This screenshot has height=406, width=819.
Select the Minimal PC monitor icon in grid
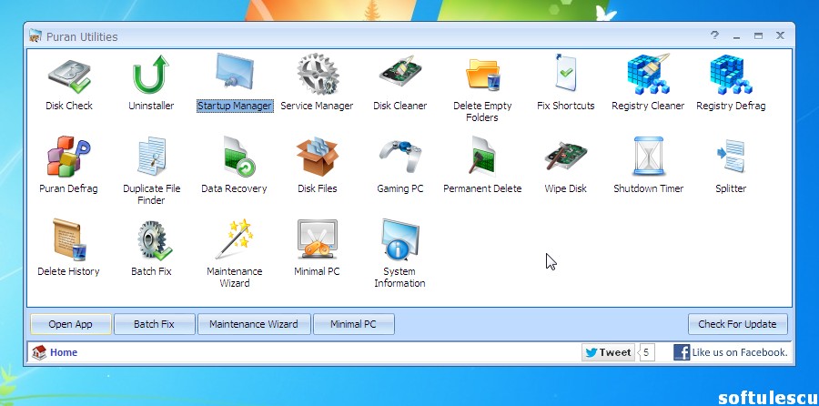[317, 239]
